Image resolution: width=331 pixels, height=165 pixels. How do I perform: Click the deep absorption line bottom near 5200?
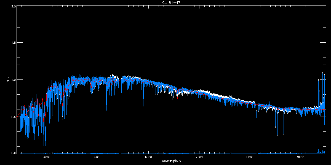point(107,114)
